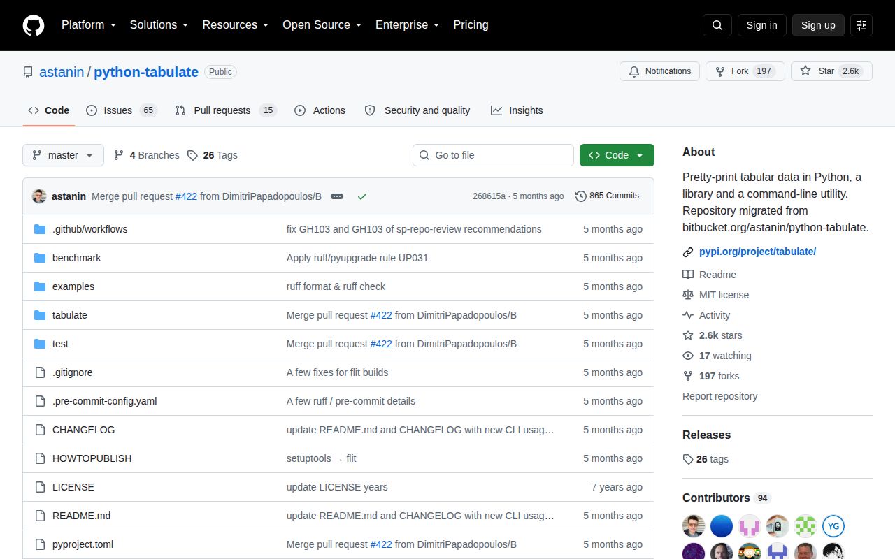The height and width of the screenshot is (559, 895).
Task: Switch to the Pull requests tab
Action: click(x=226, y=110)
